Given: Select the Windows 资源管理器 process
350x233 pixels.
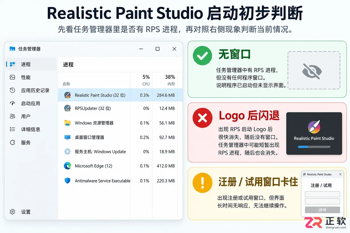Looking at the screenshot, I should (120, 123).
